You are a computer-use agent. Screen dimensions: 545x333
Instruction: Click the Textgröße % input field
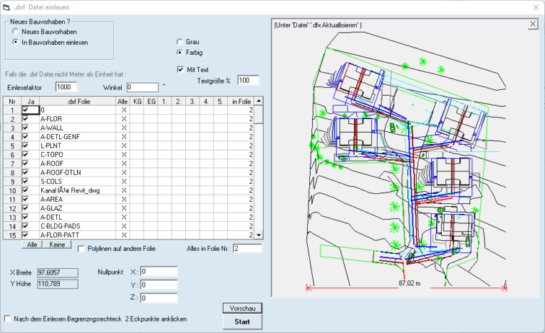[x=248, y=80]
